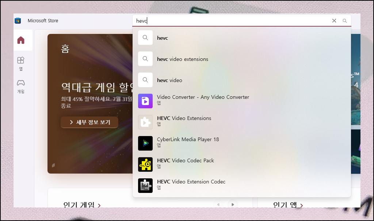Click the CyberLink Media Player app icon
This screenshot has width=374, height=221.
pyautogui.click(x=145, y=143)
